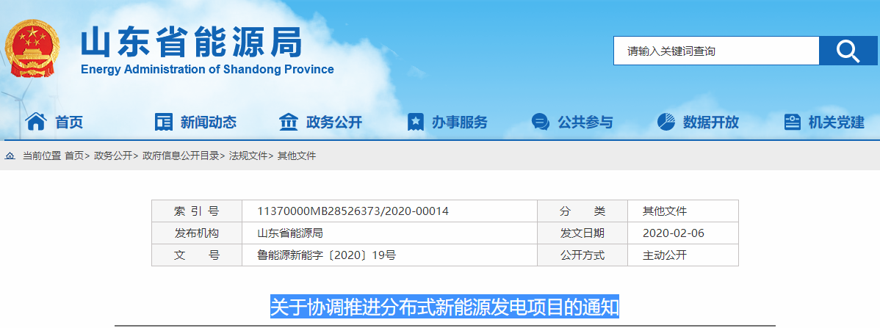Click the highlighted title 关于协调推进分布式新能源发电项目的通知

(x=444, y=307)
